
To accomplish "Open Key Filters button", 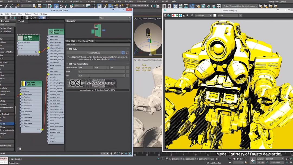I will coord(276,163).
